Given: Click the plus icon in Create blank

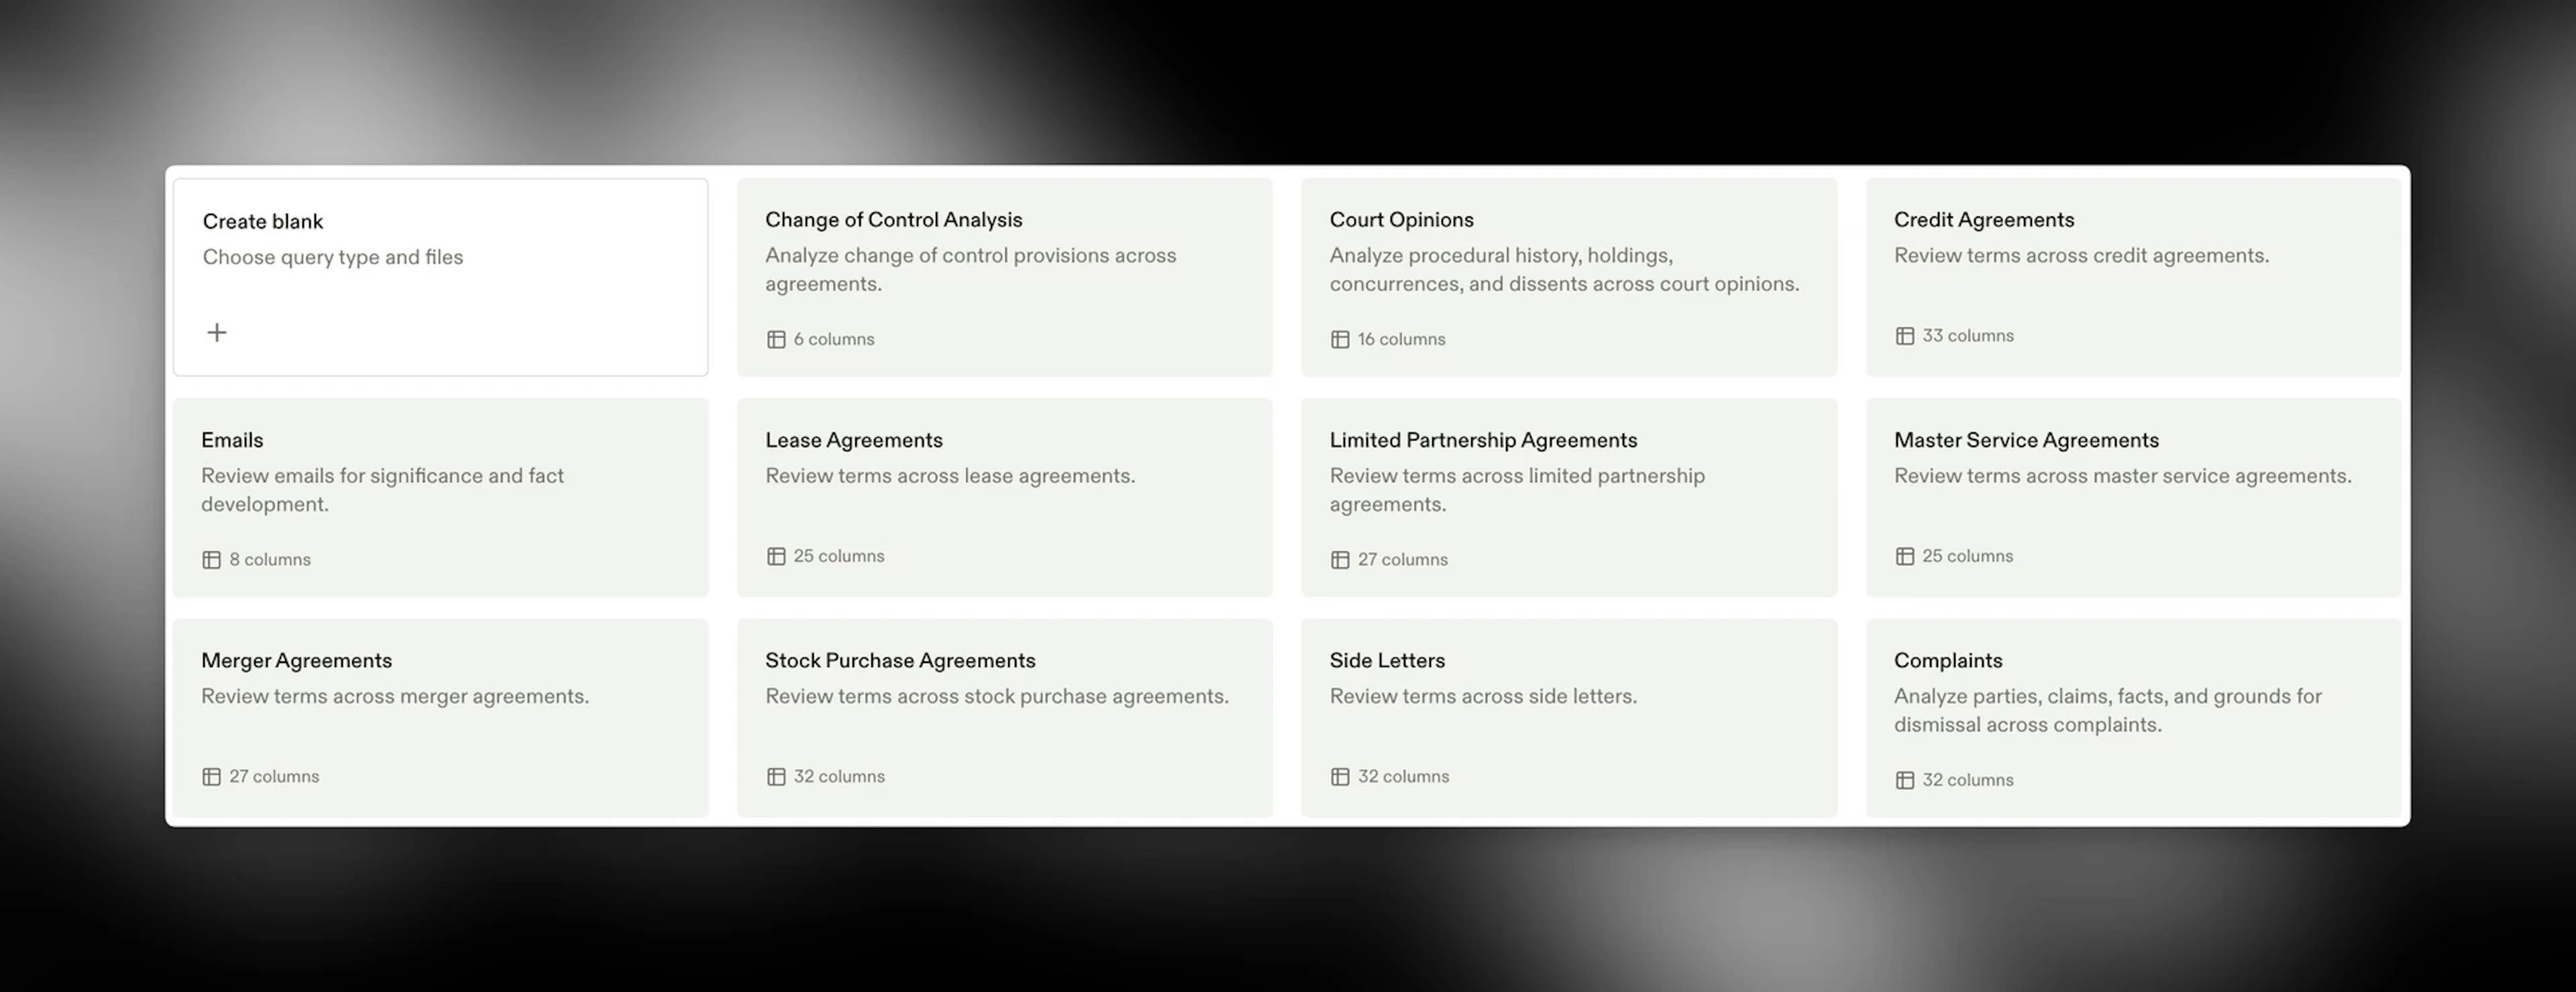Looking at the screenshot, I should click(x=217, y=332).
